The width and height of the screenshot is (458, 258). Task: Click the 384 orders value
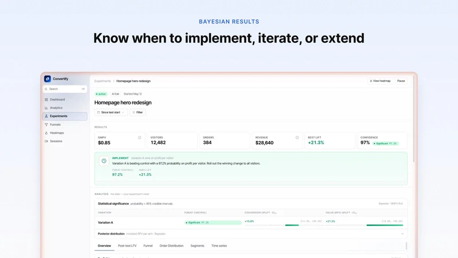click(x=207, y=142)
